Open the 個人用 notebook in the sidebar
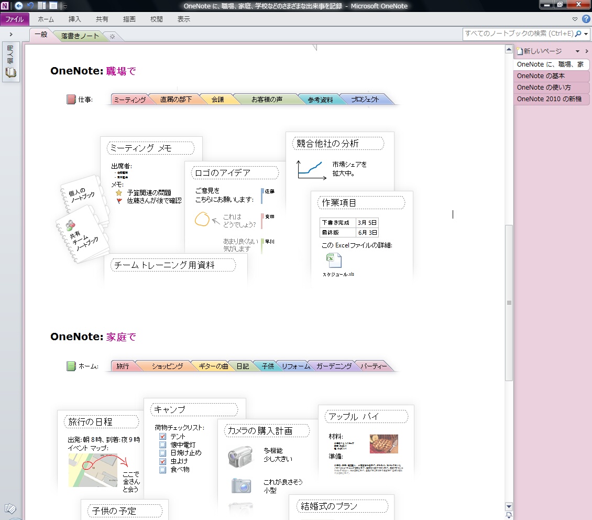 tap(10, 62)
